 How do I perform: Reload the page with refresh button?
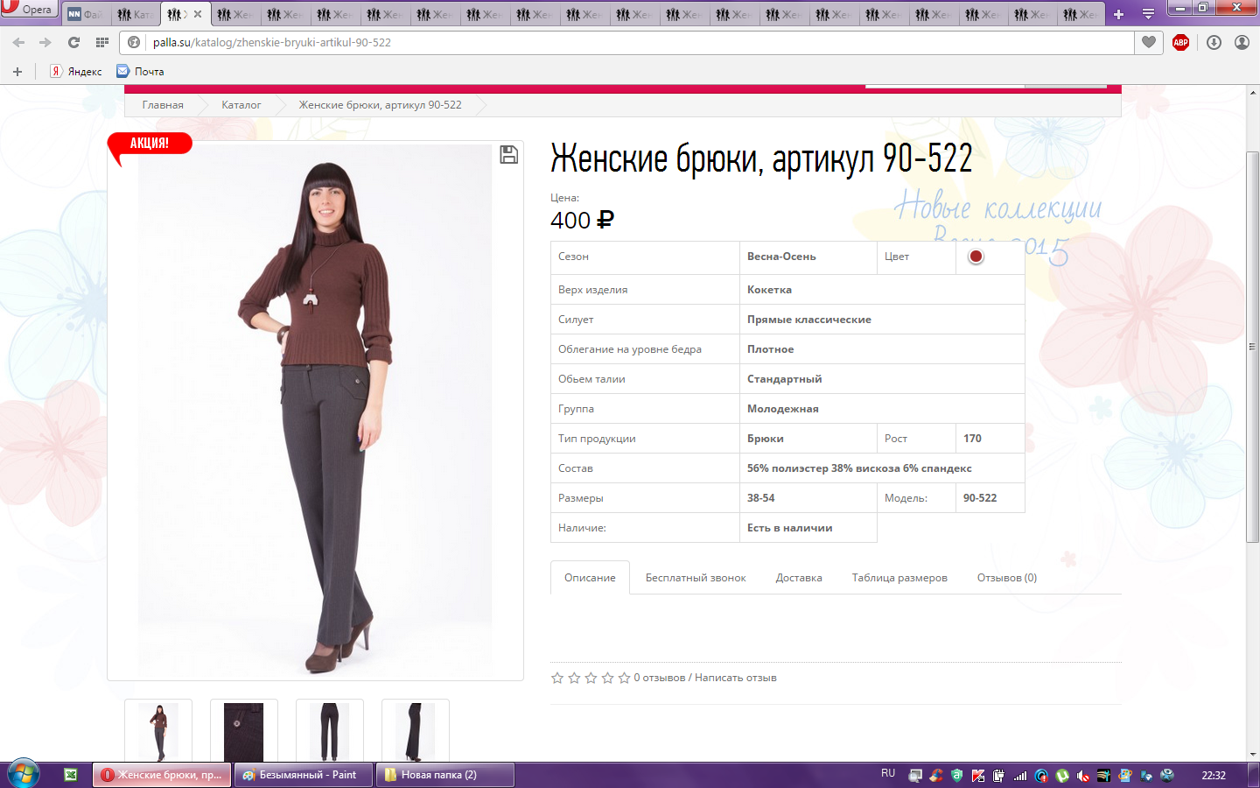click(x=73, y=42)
